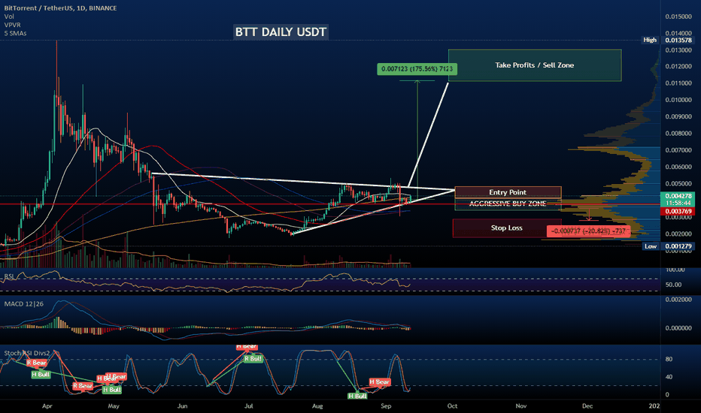The width and height of the screenshot is (701, 413).
Task: Click the 0.010000 price axis label
Action: coord(678,100)
